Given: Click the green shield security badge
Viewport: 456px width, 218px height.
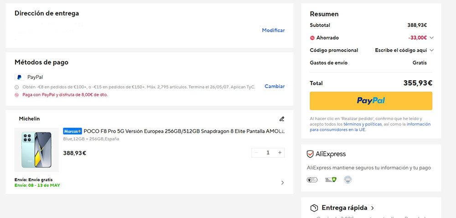Looking at the screenshot, I should (331, 180).
